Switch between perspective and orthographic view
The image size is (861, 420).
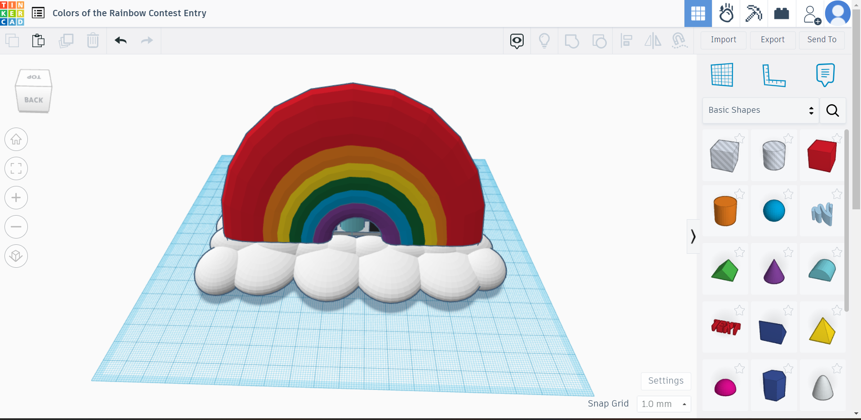[x=16, y=256]
